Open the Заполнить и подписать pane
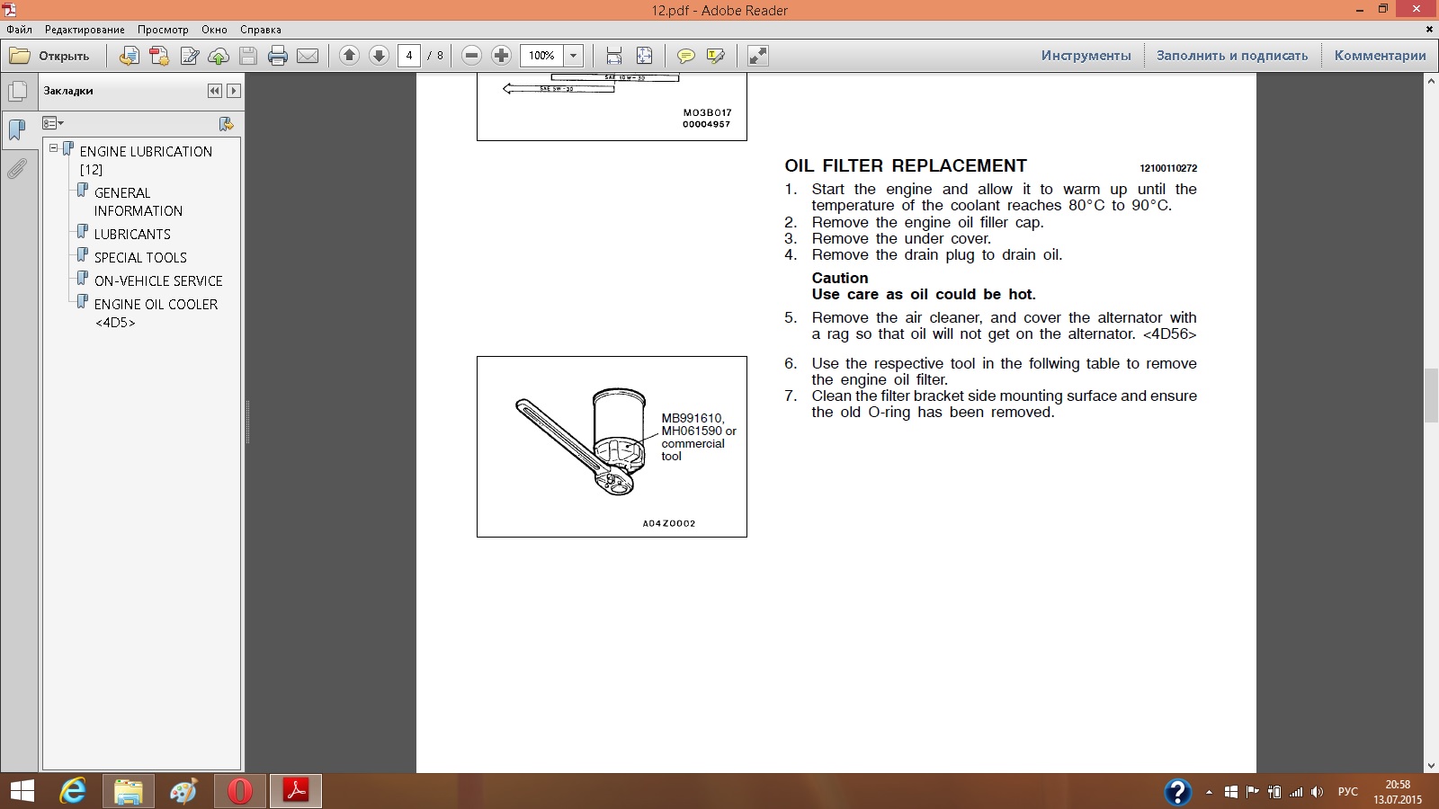The width and height of the screenshot is (1439, 809). click(1232, 56)
